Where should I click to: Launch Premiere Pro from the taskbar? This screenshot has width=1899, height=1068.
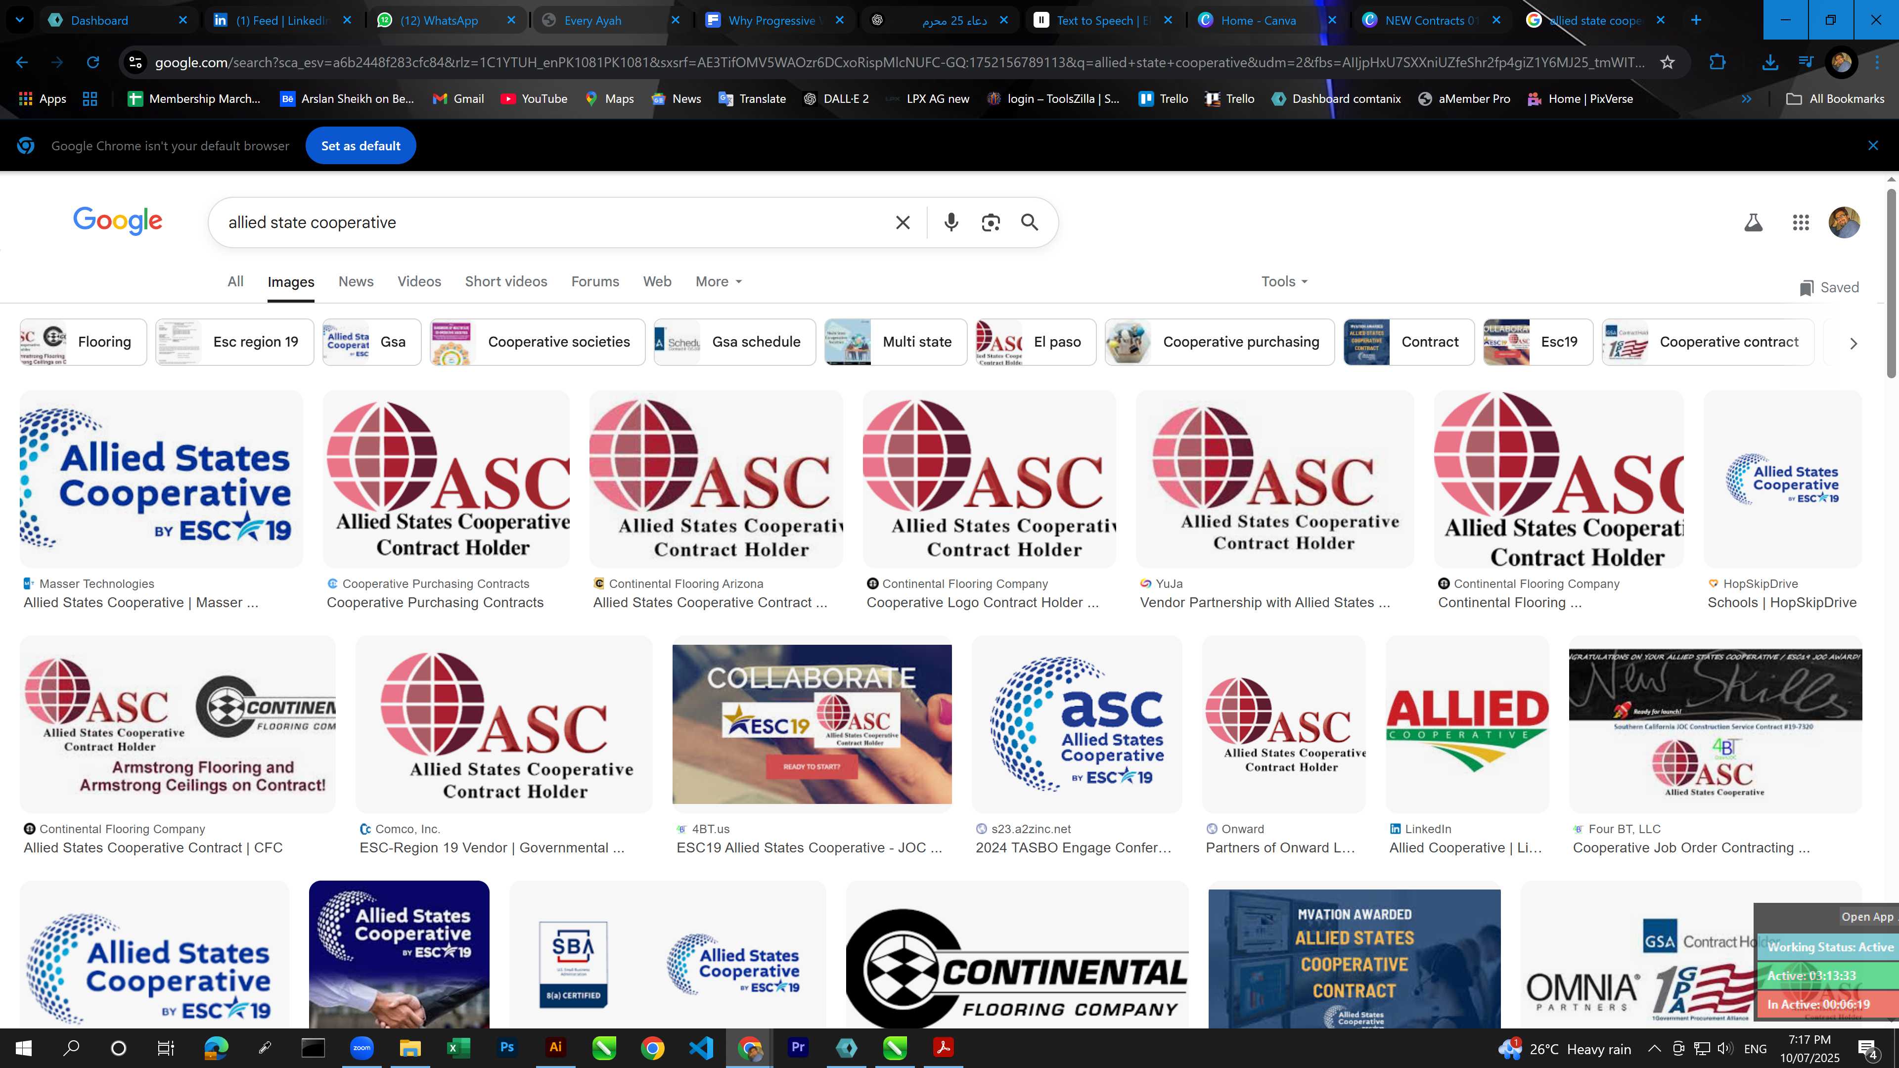point(798,1047)
